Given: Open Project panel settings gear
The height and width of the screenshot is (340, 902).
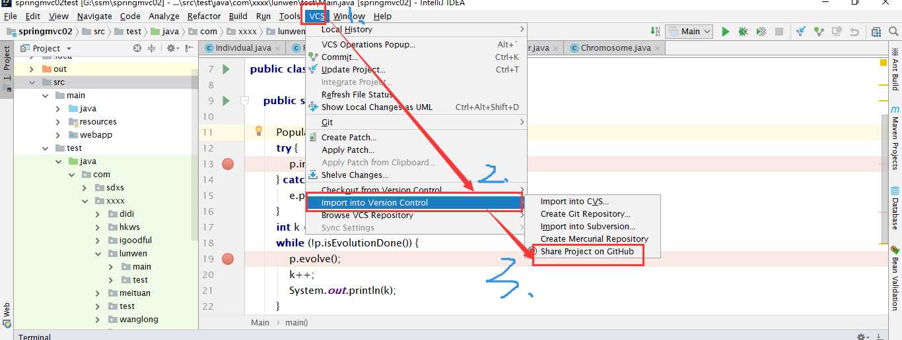Looking at the screenshot, I should point(172,48).
